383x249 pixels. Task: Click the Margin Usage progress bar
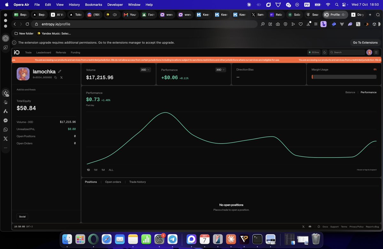tap(344, 77)
